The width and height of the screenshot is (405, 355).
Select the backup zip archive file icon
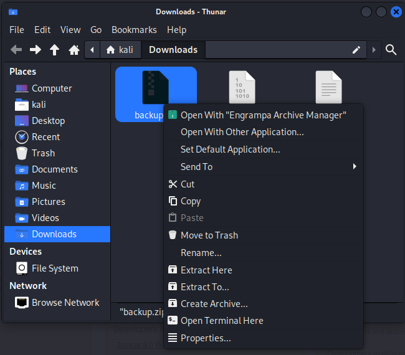coord(155,87)
